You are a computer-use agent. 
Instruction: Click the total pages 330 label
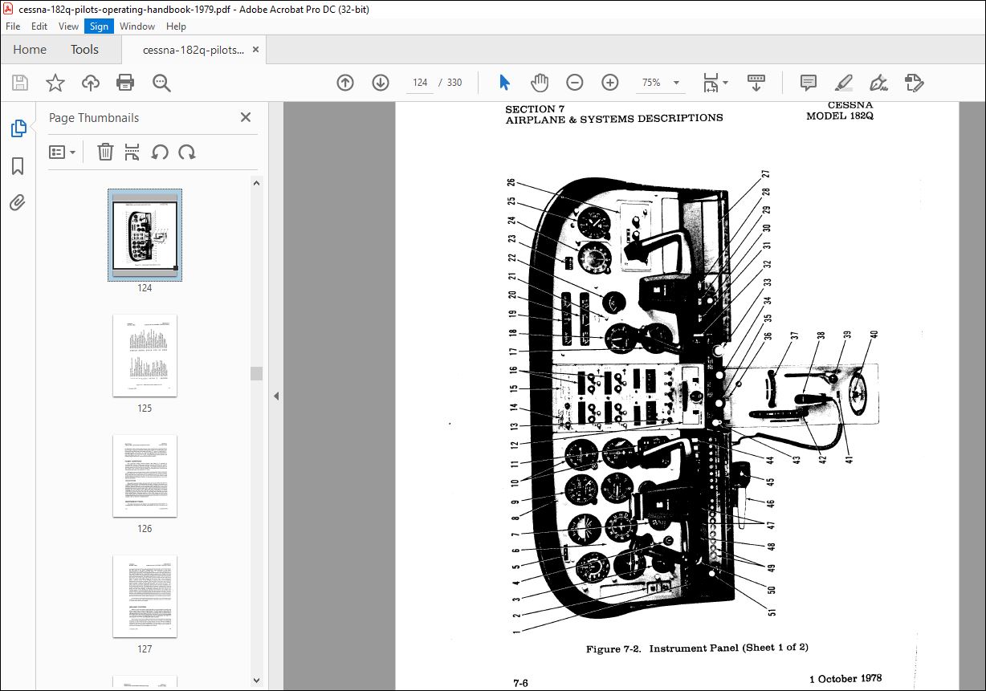click(x=454, y=83)
